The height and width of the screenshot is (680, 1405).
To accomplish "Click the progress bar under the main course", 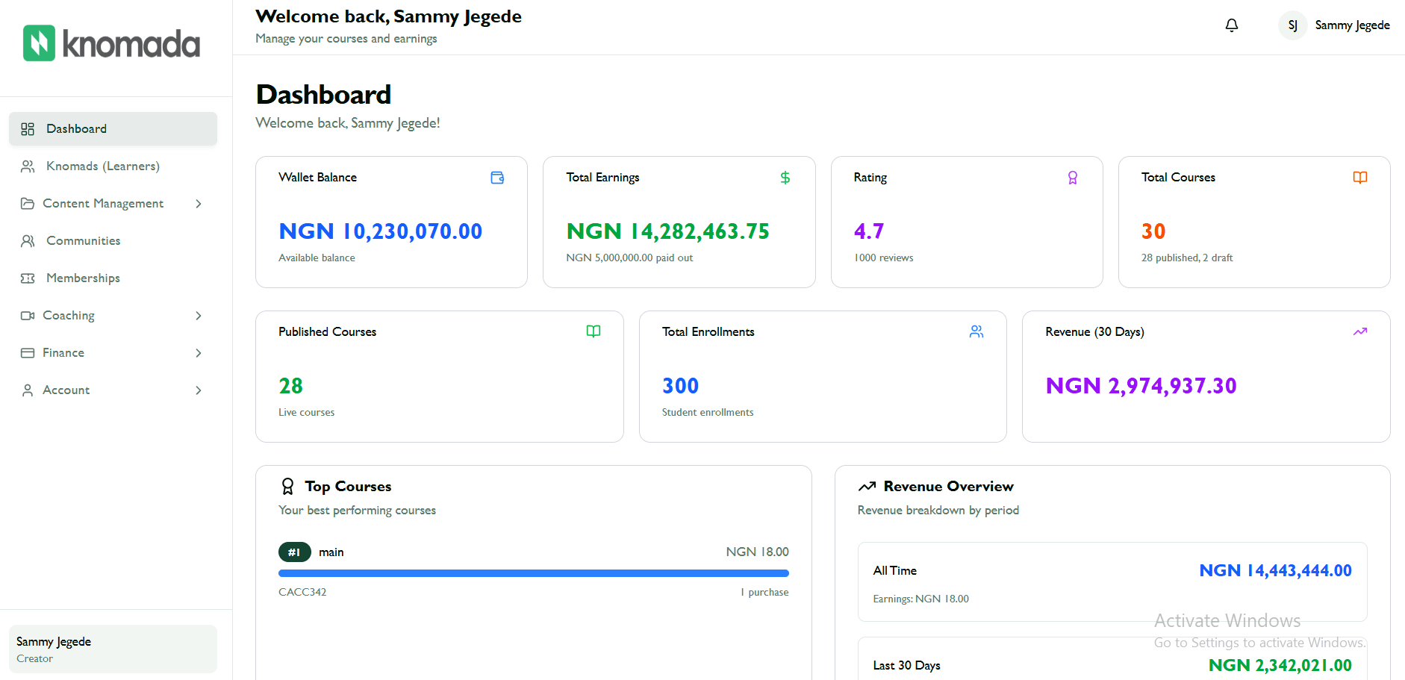I will pos(532,573).
